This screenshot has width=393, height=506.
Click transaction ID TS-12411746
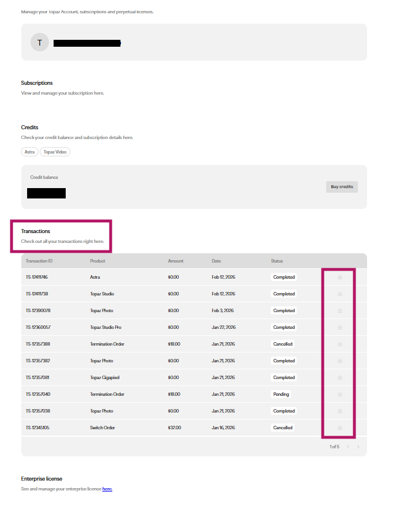point(37,277)
